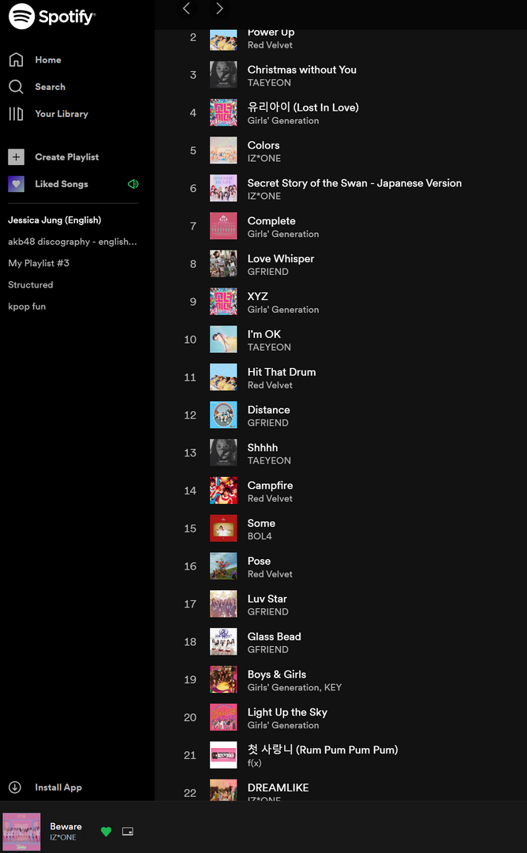The height and width of the screenshot is (853, 527).
Task: Click Rum Pum Pum Pum album art
Action: [x=223, y=755]
